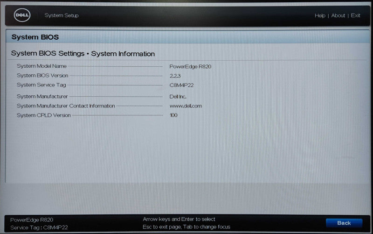Select the Dell Inc. manufacturer value
373x234 pixels.
178,97
